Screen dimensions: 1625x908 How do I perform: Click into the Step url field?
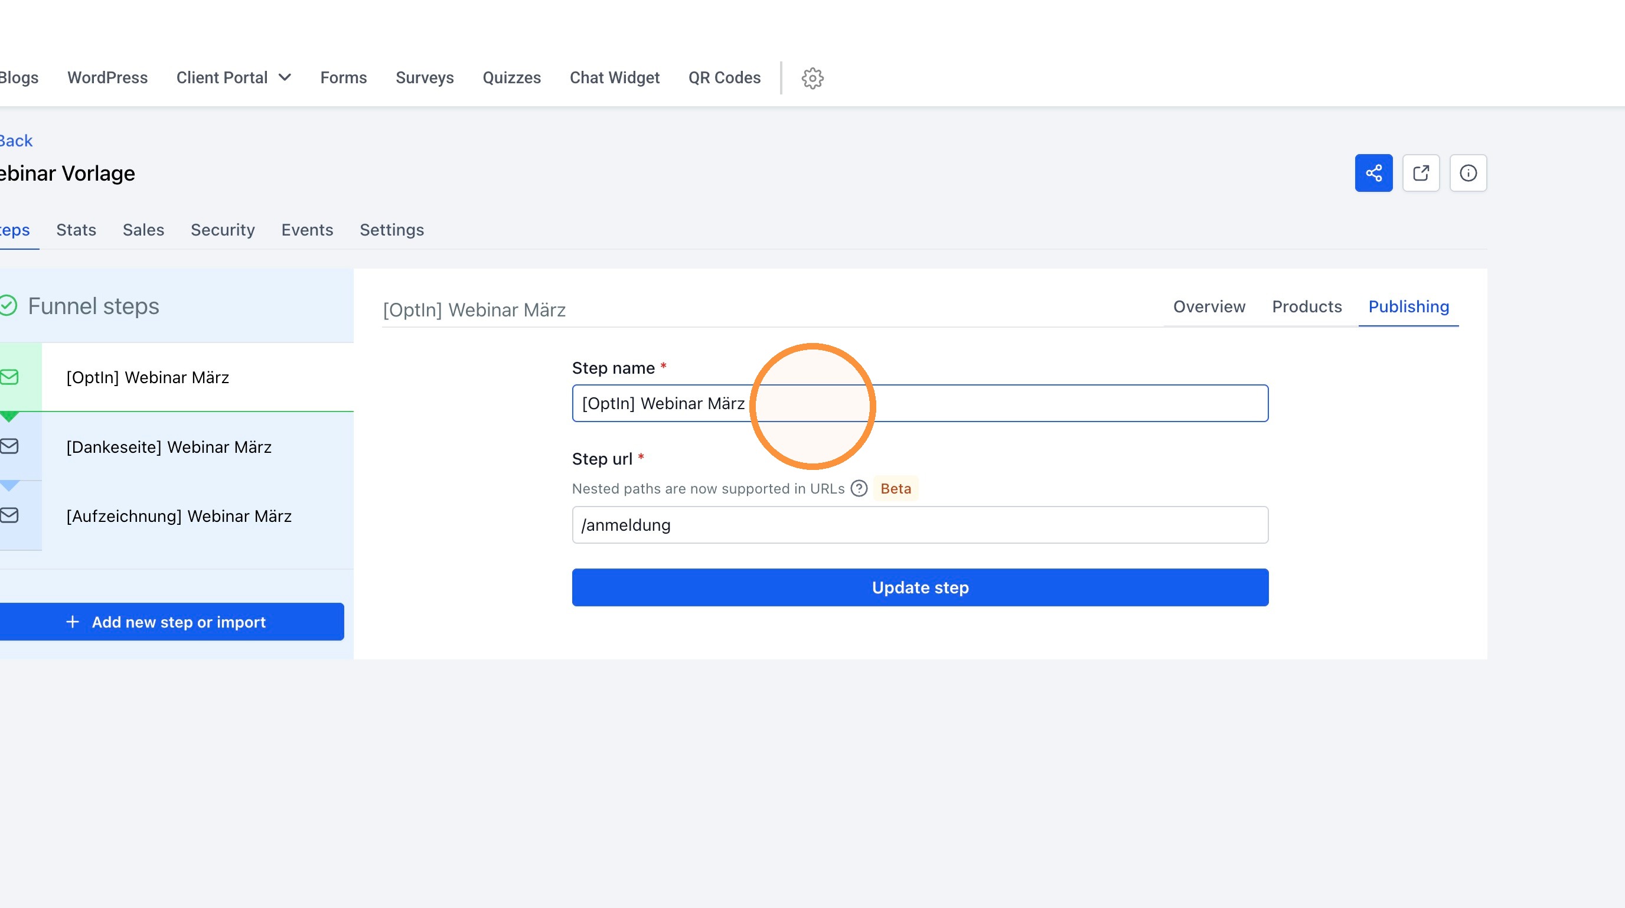(920, 525)
